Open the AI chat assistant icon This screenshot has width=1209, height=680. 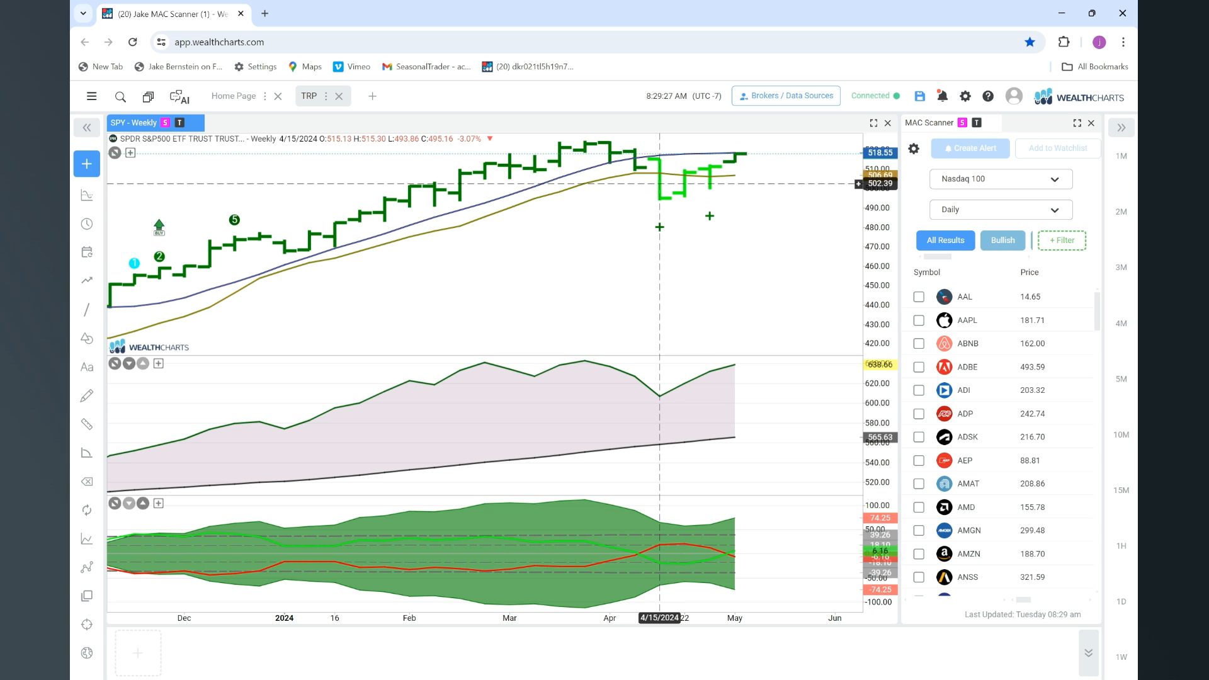(x=179, y=96)
